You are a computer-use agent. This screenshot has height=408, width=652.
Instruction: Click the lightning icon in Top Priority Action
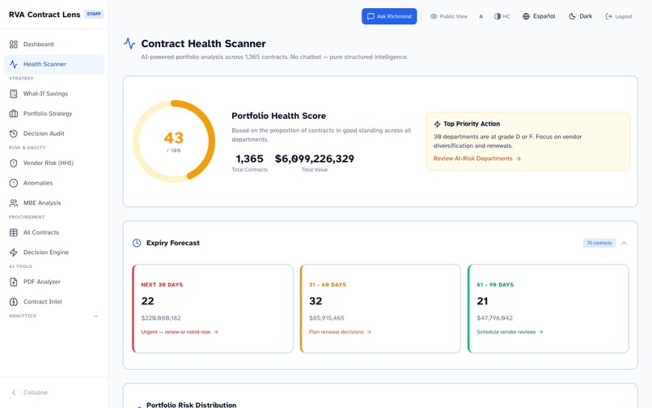[437, 124]
